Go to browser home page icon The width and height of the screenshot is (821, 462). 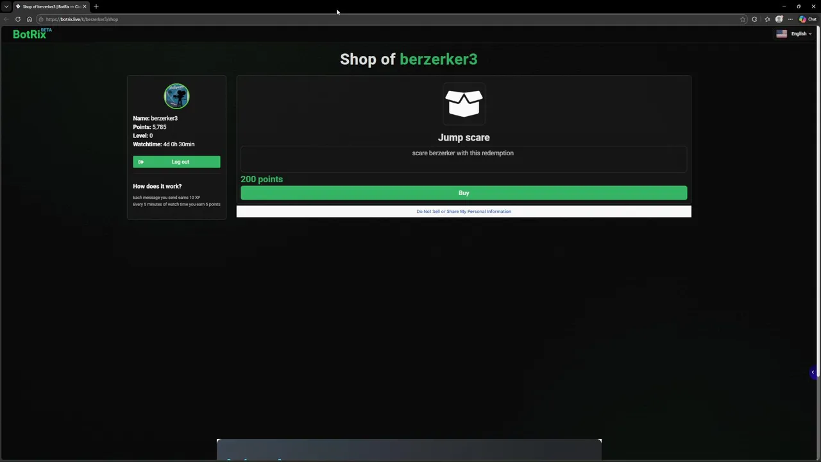click(x=30, y=19)
